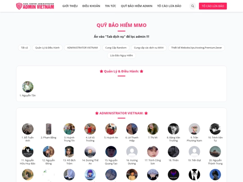Open QUỸ BẢO HIỂM ADMIN link
Image resolution: width=243 pixels, height=182 pixels.
tap(136, 6)
